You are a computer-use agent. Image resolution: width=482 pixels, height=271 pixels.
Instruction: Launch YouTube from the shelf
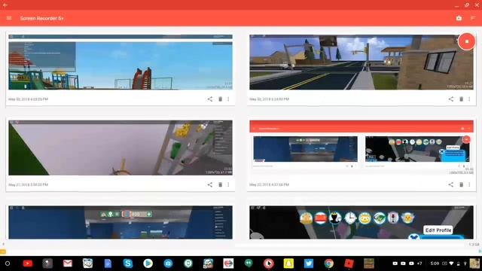28,263
